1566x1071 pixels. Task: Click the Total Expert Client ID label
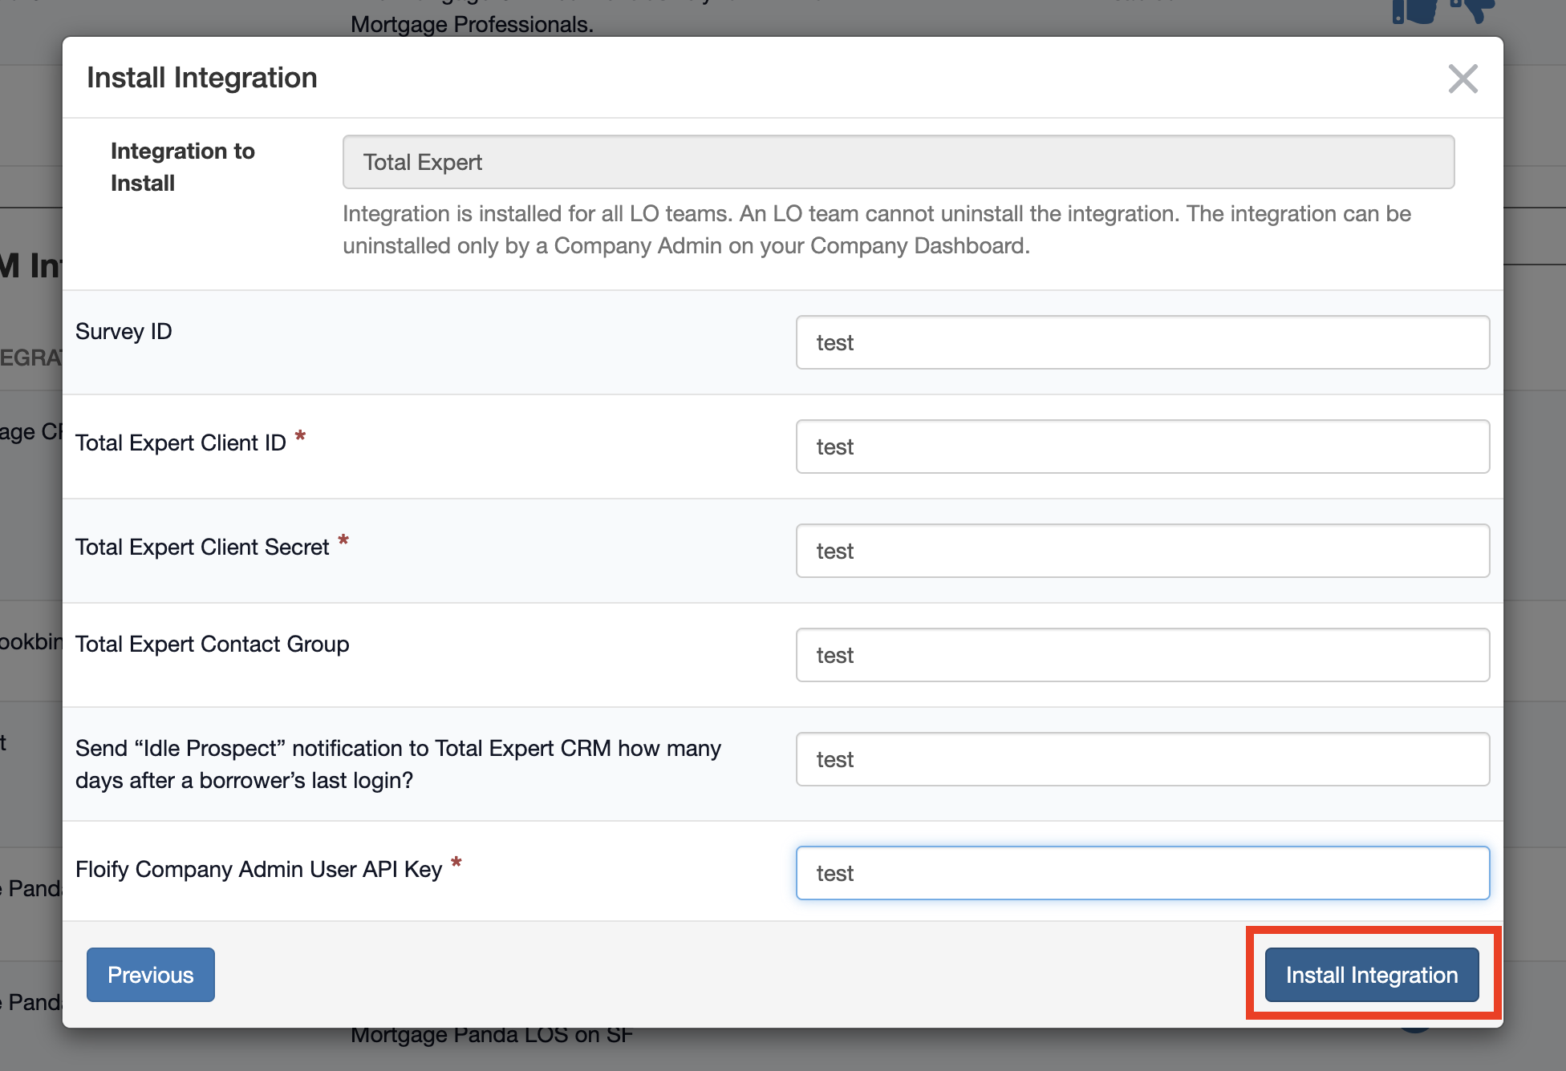tap(181, 443)
